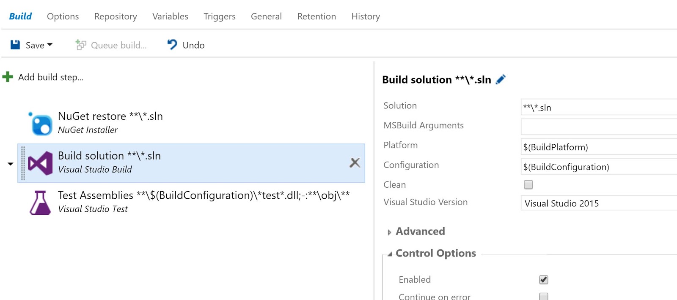Click pencil icon to rename build step
The height and width of the screenshot is (300, 677).
pos(501,79)
